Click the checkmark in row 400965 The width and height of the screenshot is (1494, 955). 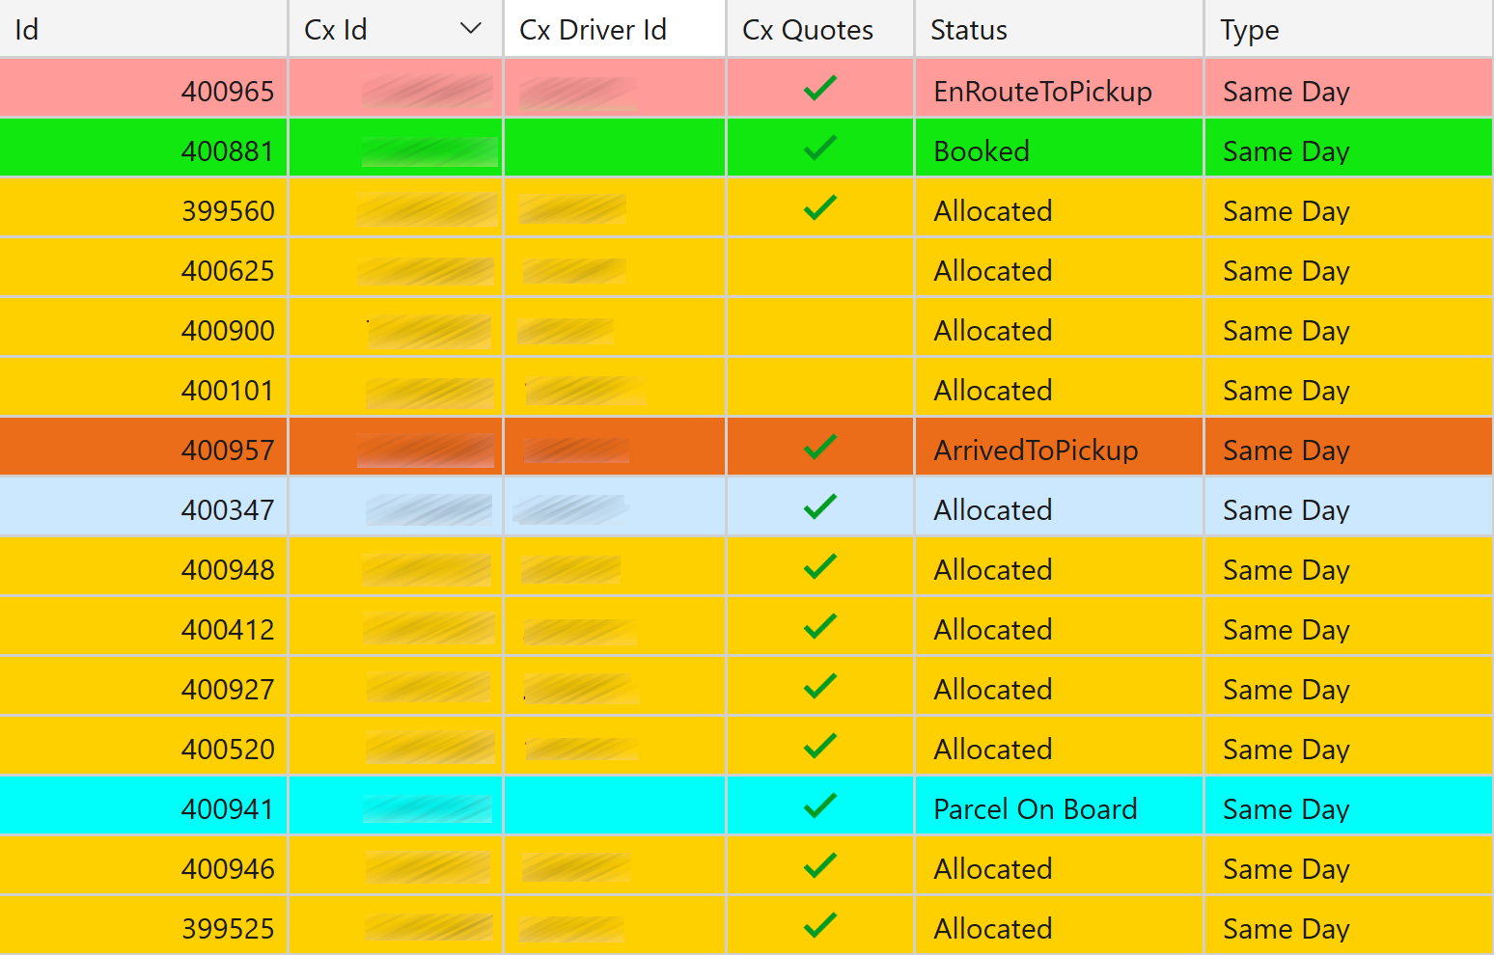point(819,89)
